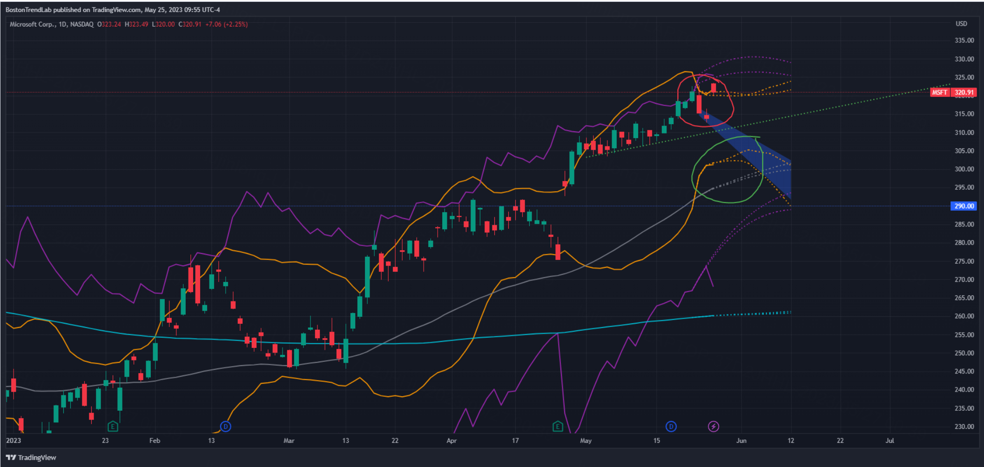Select the red 320.91 current price label

point(964,92)
